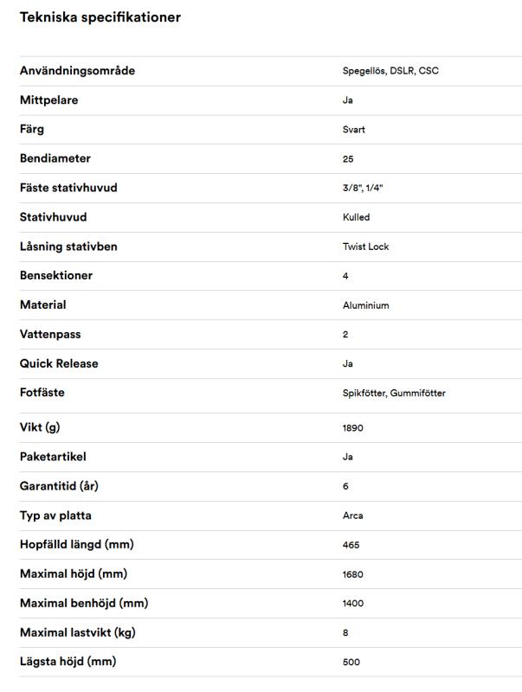Click the "Lägsta höjd (mm)" label
Screen dimensions: 522x692
(68, 662)
